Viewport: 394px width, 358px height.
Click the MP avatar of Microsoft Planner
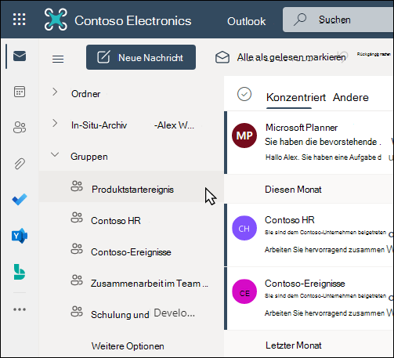(x=244, y=136)
